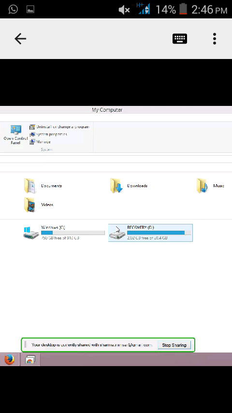232x413 pixels.
Task: Open Firefox from the taskbar
Action: (x=10, y=359)
